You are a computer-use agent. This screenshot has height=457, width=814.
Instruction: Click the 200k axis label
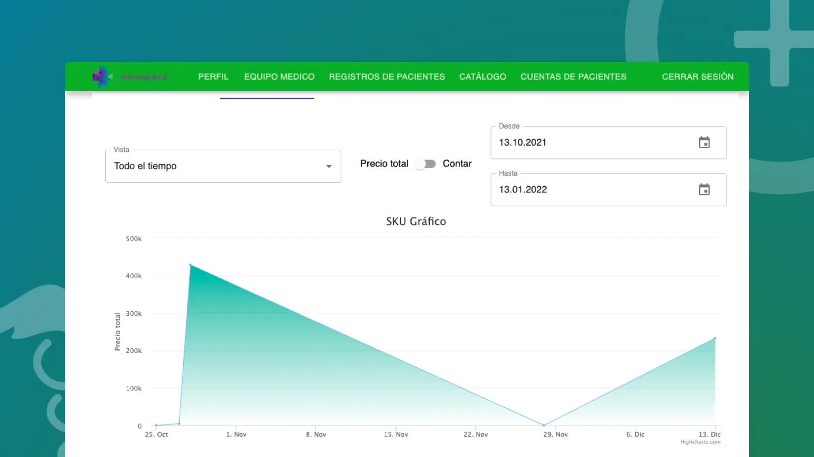click(134, 351)
